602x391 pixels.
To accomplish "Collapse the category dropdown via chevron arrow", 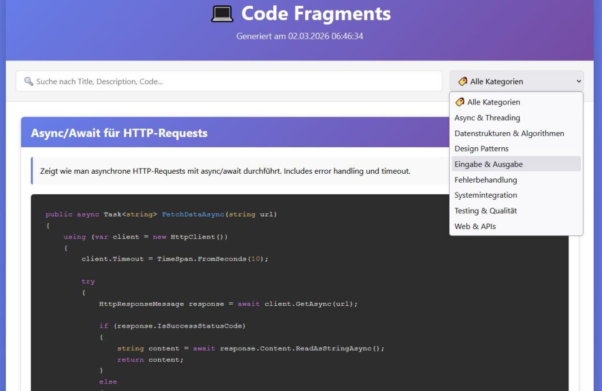I will coord(578,82).
